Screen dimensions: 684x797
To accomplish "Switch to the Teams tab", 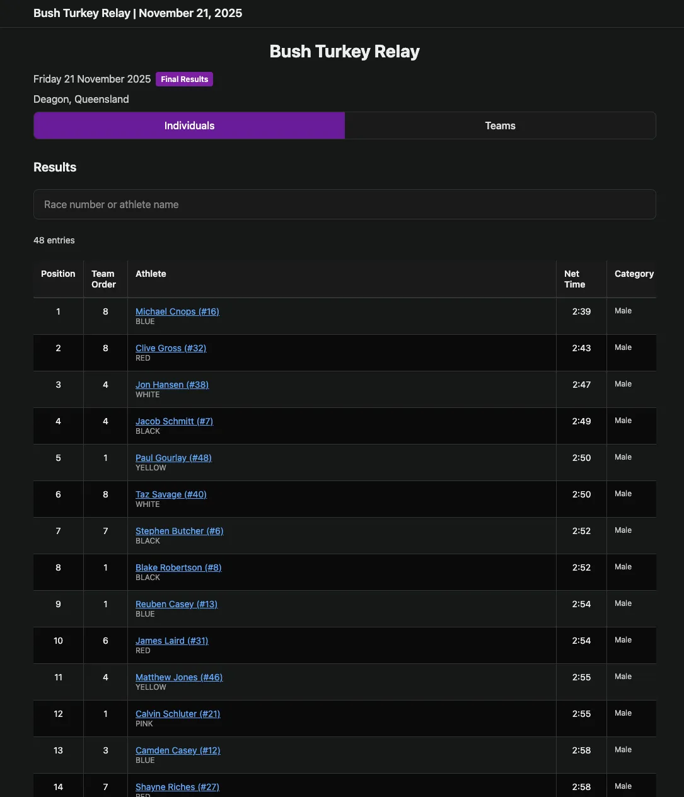I will click(x=500, y=125).
